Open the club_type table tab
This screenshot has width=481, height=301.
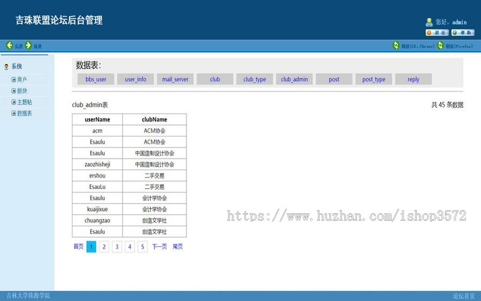[254, 79]
